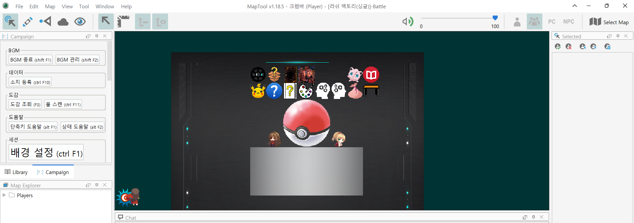Expand the Players folder in Map Explorer
Screen dimensions: 634x223
click(4, 195)
